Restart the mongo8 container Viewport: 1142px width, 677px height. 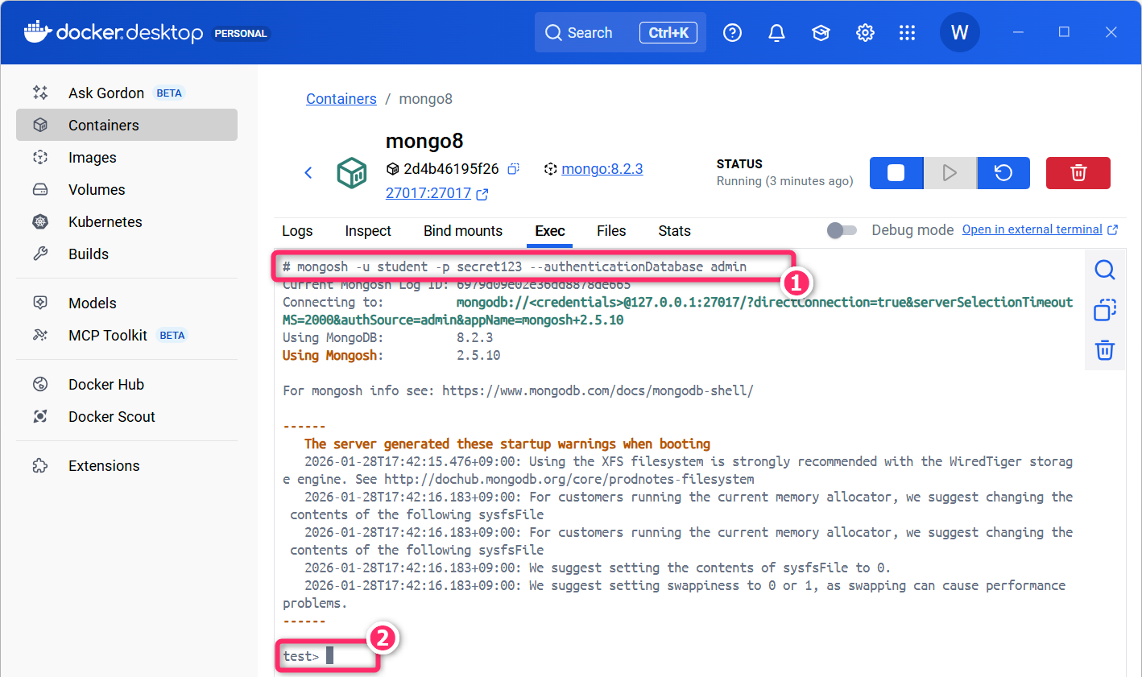[1003, 173]
